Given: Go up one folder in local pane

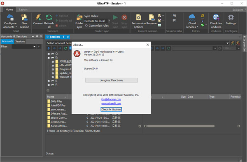Looking at the screenshot, I should 49,48.
